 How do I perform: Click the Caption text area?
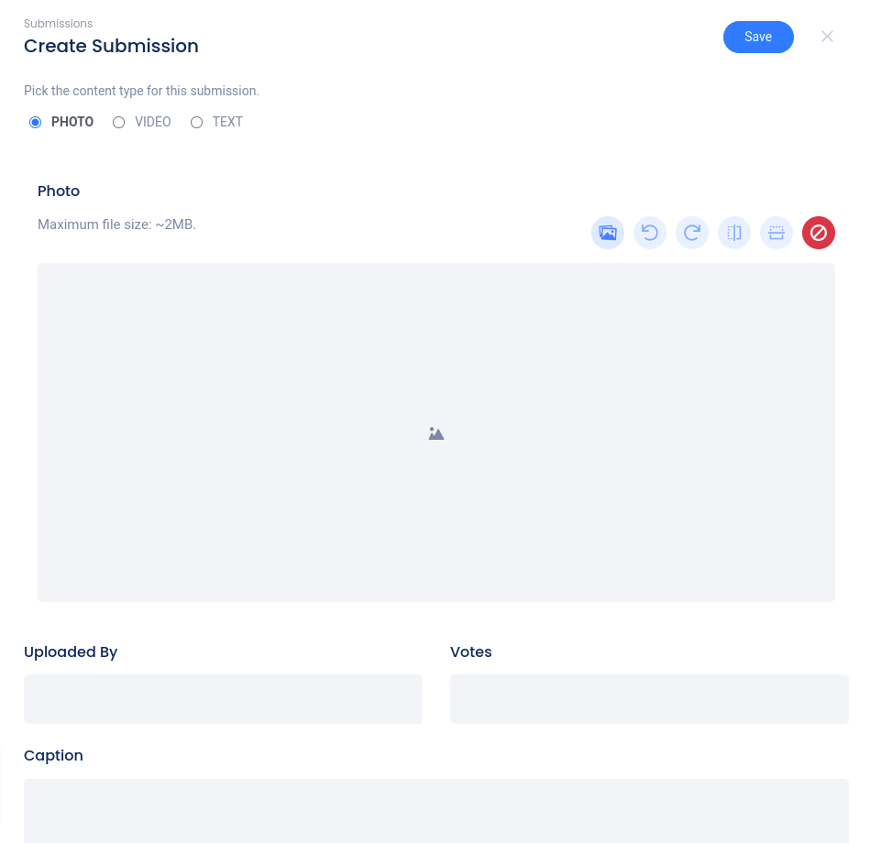point(436,810)
